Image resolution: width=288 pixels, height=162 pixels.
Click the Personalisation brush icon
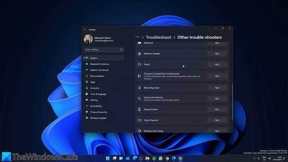(87, 76)
